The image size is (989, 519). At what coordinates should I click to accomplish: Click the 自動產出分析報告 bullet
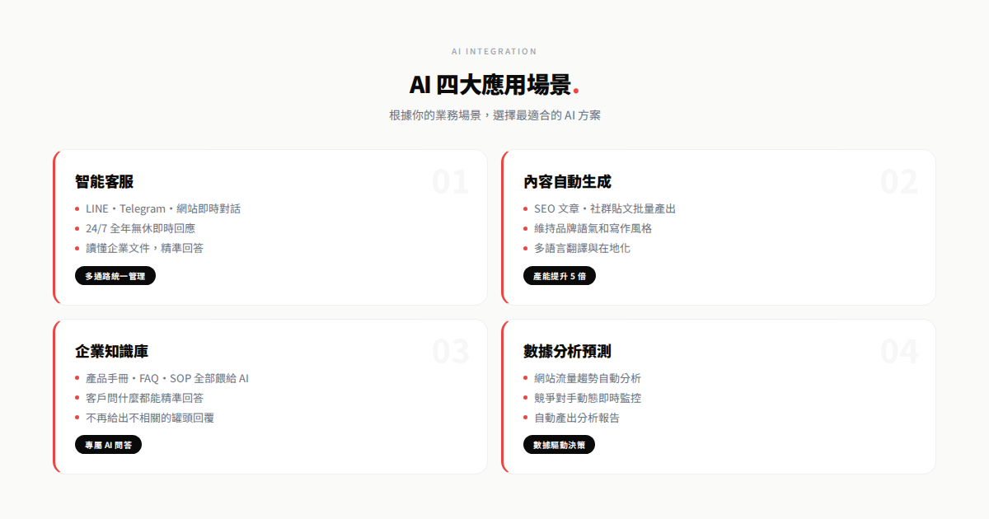click(x=577, y=418)
